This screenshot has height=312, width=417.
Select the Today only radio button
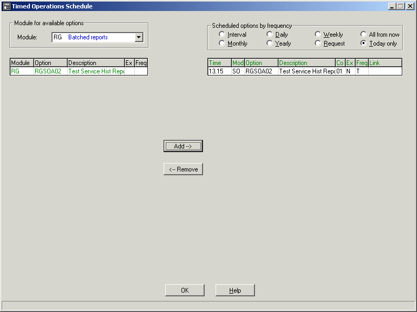364,44
